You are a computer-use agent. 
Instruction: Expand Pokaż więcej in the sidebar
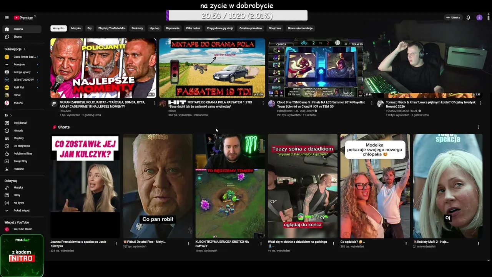coord(22,210)
